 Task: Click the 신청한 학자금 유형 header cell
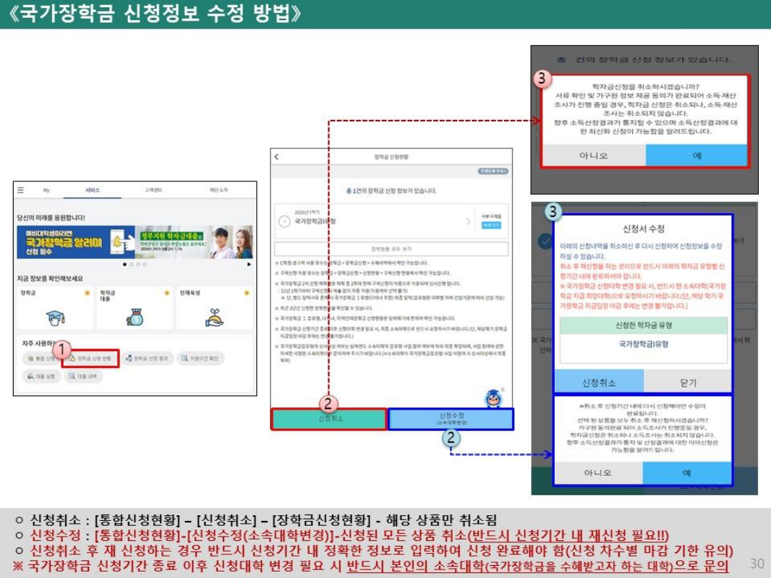click(643, 325)
